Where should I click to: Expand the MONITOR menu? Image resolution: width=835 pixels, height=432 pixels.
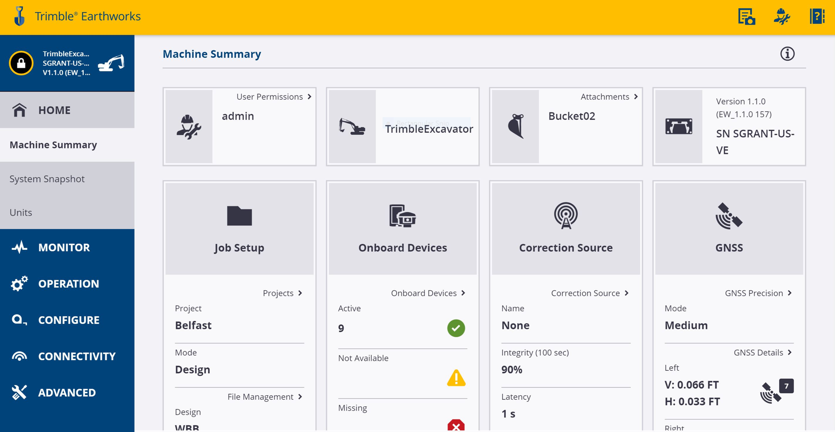click(67, 247)
